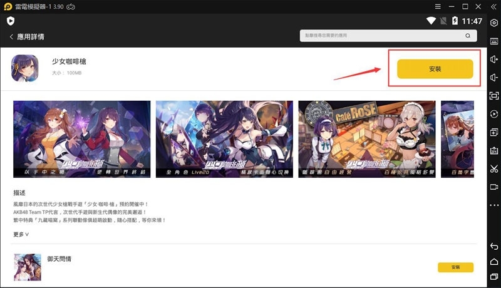501x288 pixels.
Task: Open the 少女咖啡槍 app icon
Action: pos(25,68)
